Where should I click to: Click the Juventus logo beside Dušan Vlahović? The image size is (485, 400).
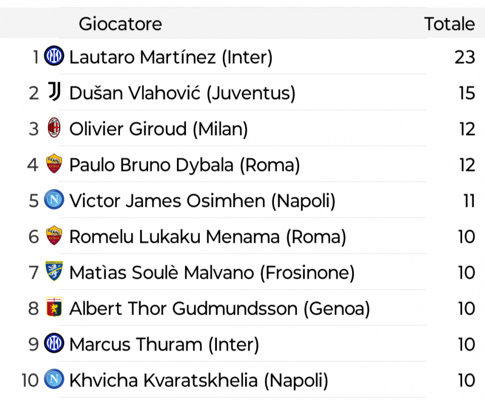pyautogui.click(x=54, y=92)
